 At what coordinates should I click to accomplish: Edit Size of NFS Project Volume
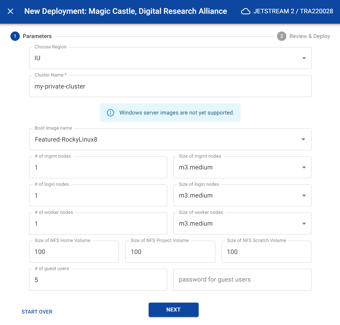(x=170, y=252)
